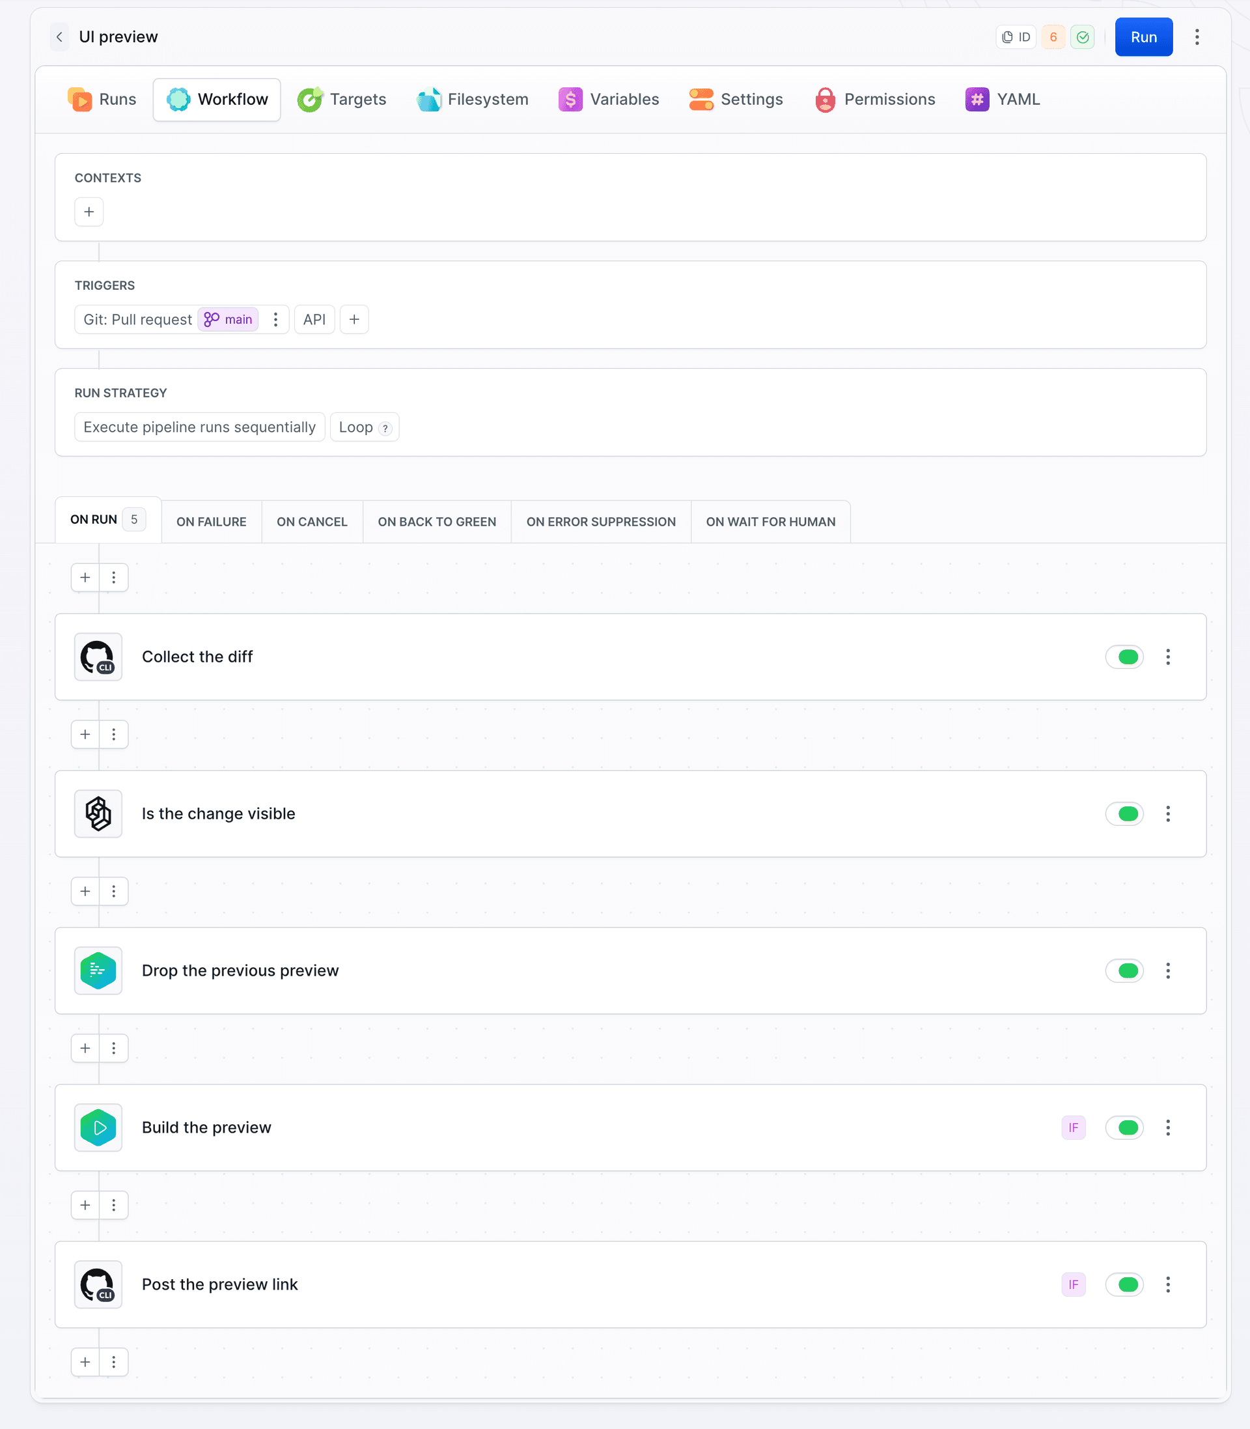
Task: Copy the pipeline ID
Action: point(1016,37)
